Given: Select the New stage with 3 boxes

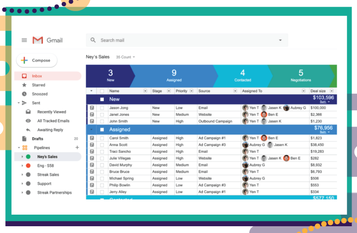Looking at the screenshot, I should point(111,76).
